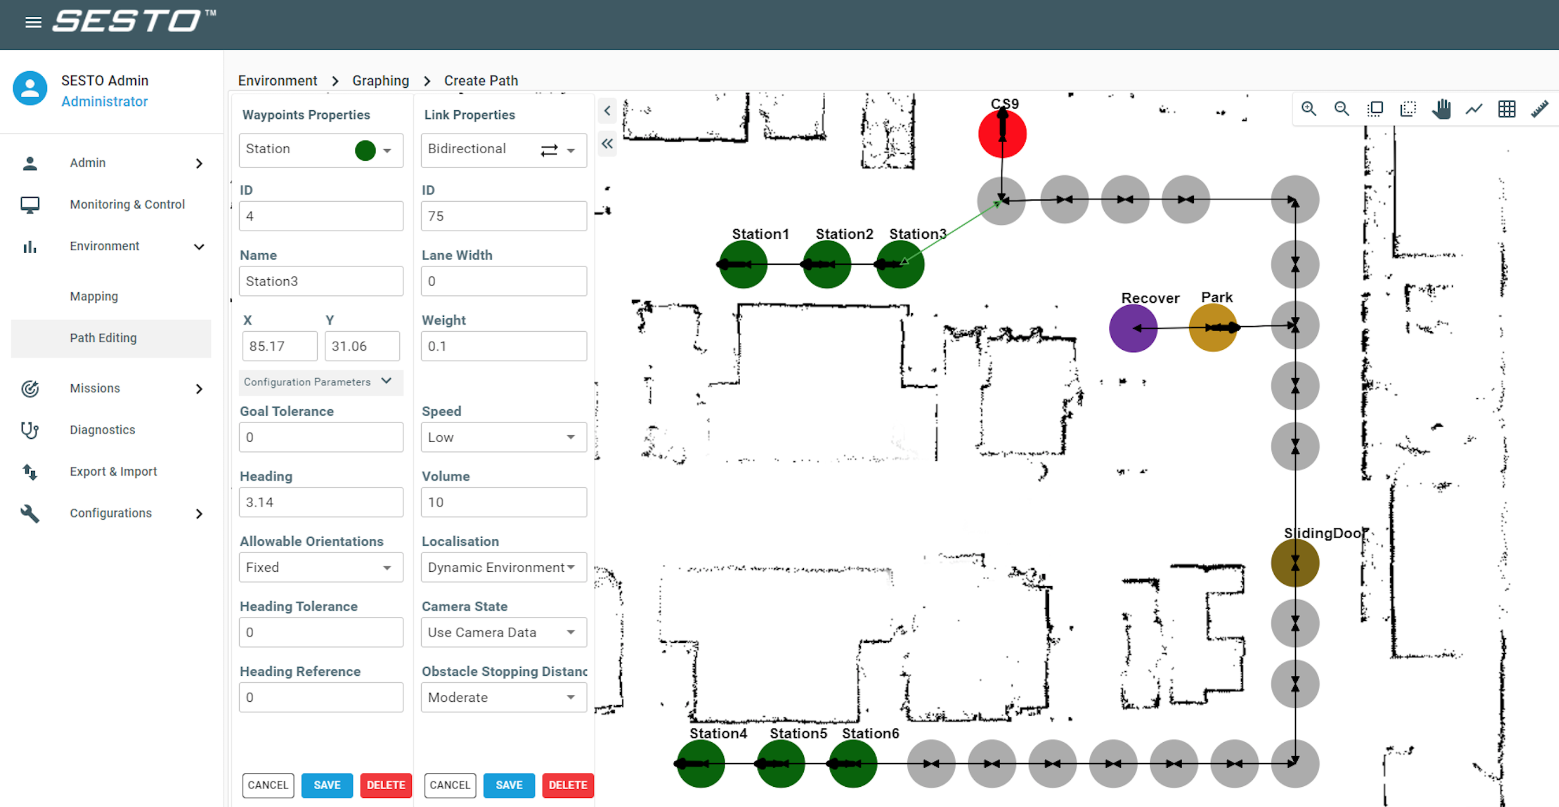Click the zoom in magnifier tool
Viewport: 1559px width, 807px height.
pyautogui.click(x=1308, y=109)
